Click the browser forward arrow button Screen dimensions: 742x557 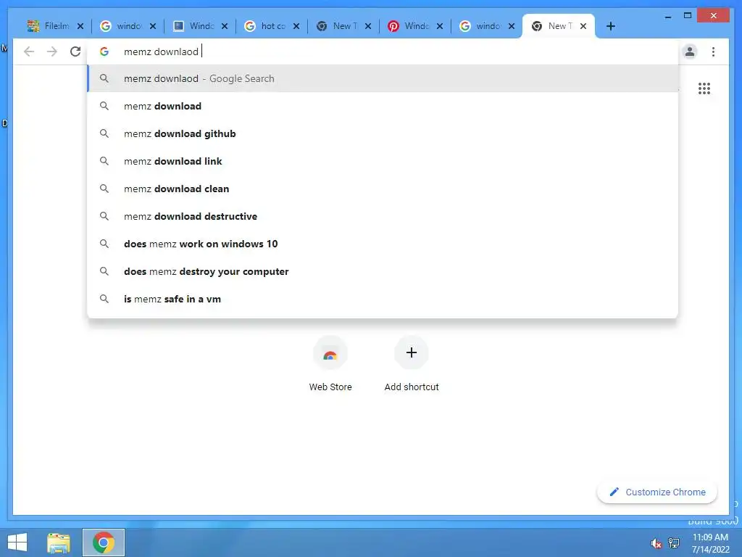tap(52, 51)
